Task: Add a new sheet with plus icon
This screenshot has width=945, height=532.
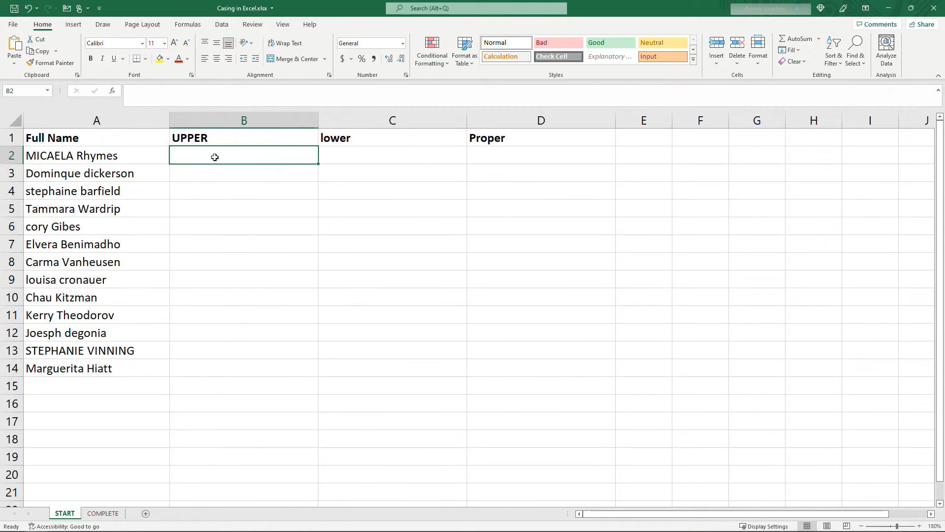Action: point(146,514)
